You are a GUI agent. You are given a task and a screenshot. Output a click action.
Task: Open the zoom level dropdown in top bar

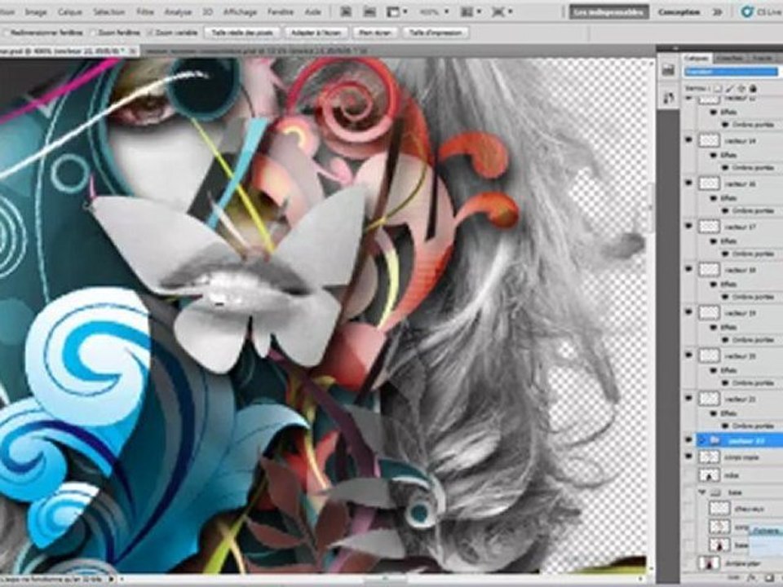[x=433, y=11]
